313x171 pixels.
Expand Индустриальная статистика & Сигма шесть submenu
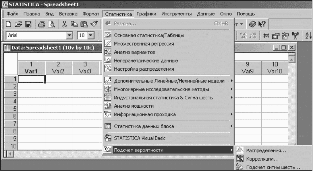click(x=168, y=98)
